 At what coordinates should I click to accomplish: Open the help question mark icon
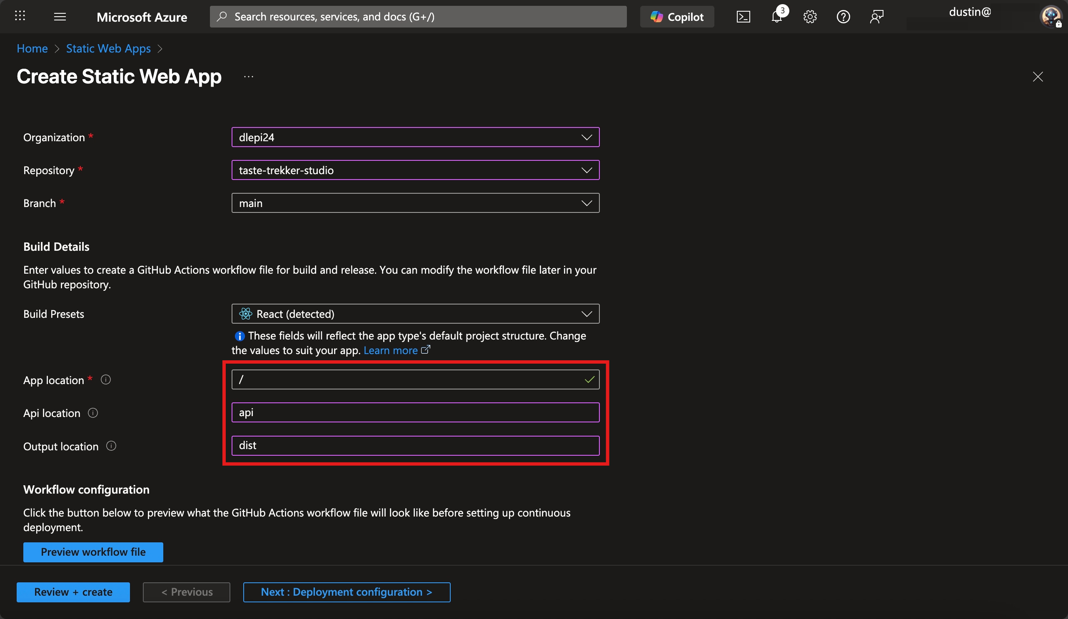[x=843, y=17]
